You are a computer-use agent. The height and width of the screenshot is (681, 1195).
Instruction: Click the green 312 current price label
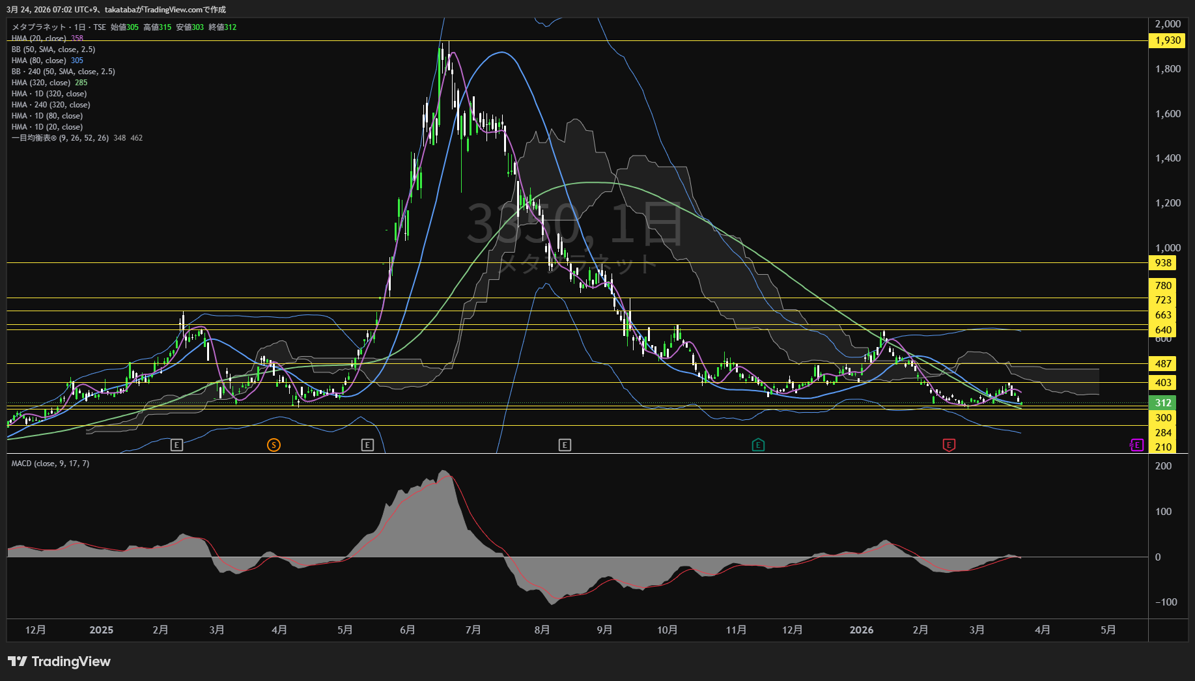click(x=1163, y=403)
